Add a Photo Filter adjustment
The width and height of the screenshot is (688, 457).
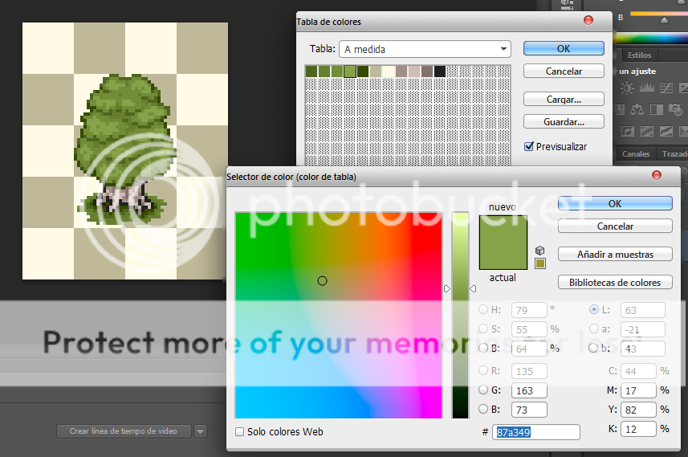coord(674,109)
